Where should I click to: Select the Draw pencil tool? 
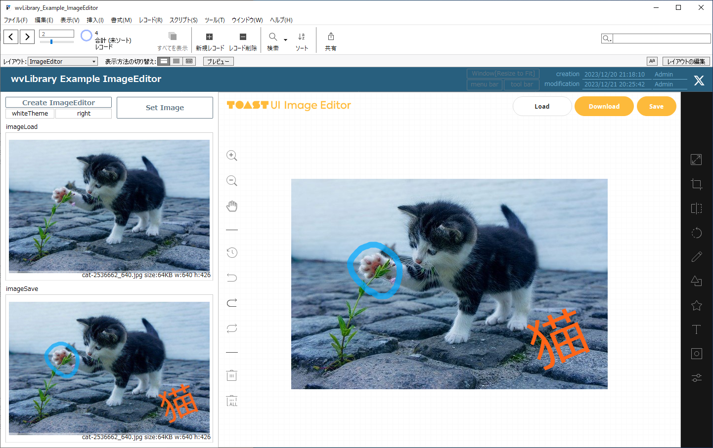(696, 257)
